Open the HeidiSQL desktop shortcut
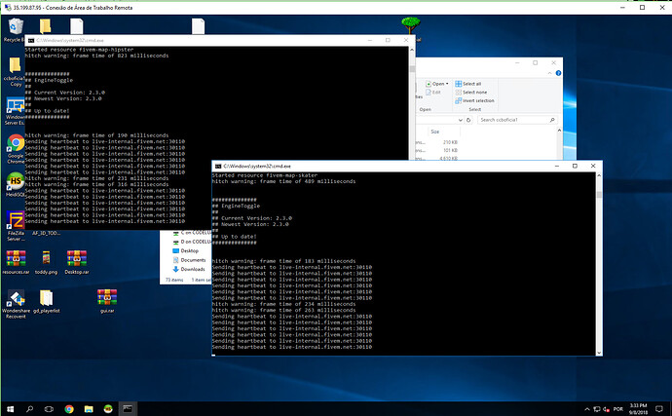The image size is (672, 416). coord(16,182)
